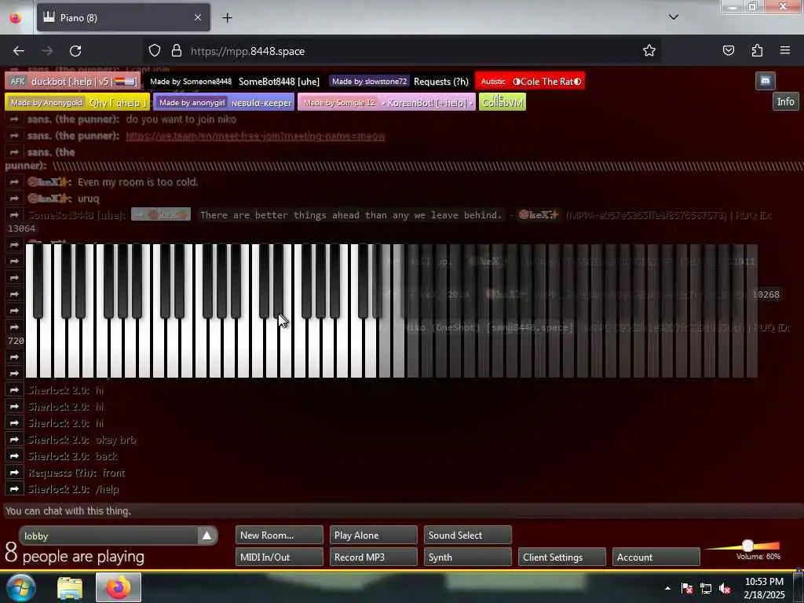The image size is (804, 603).
Task: Reply to the meeting link message
Action: point(14,136)
